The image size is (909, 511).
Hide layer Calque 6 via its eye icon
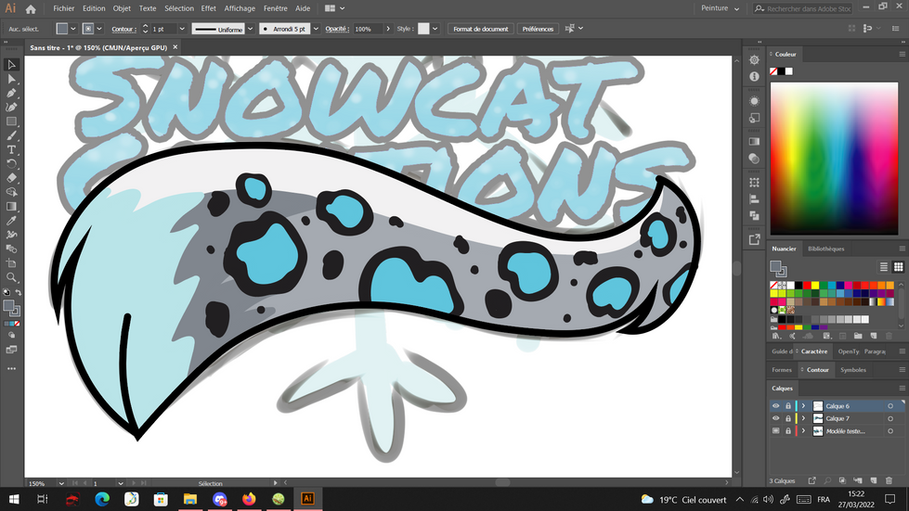[x=776, y=406]
